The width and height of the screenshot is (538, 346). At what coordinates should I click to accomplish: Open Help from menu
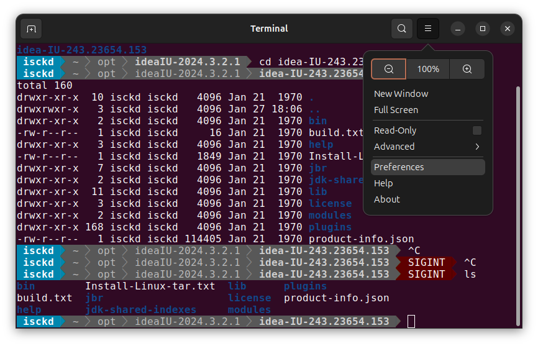tap(428, 183)
